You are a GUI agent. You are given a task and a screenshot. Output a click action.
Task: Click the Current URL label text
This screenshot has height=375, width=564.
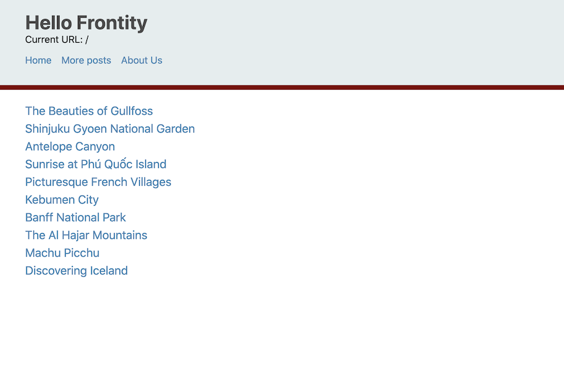(x=53, y=40)
